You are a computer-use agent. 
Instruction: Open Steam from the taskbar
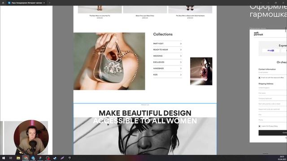55,158
